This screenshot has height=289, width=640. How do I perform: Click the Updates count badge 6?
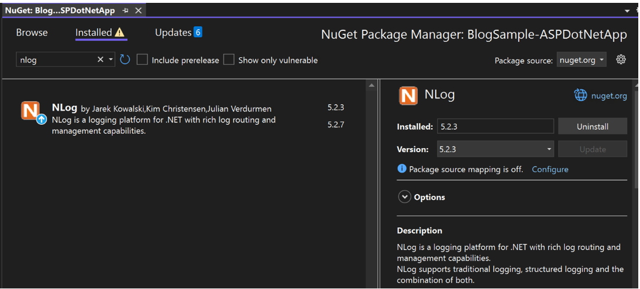click(x=197, y=32)
